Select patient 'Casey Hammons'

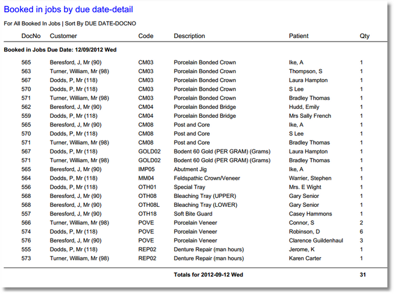click(x=310, y=214)
